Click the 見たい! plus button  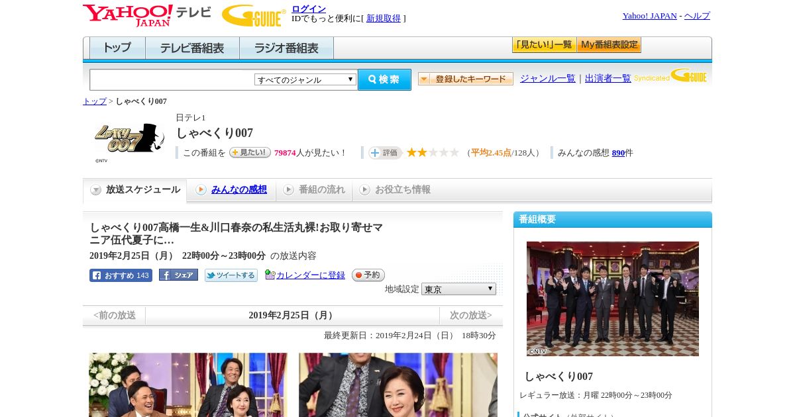coord(250,152)
